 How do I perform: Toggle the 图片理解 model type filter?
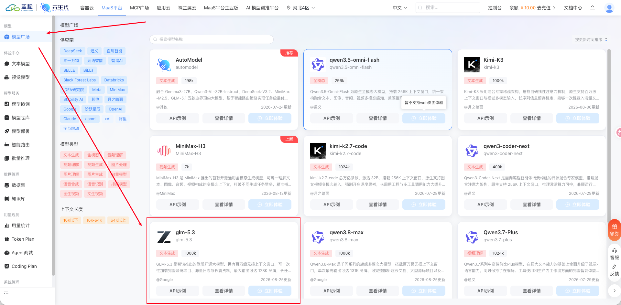pos(71,174)
